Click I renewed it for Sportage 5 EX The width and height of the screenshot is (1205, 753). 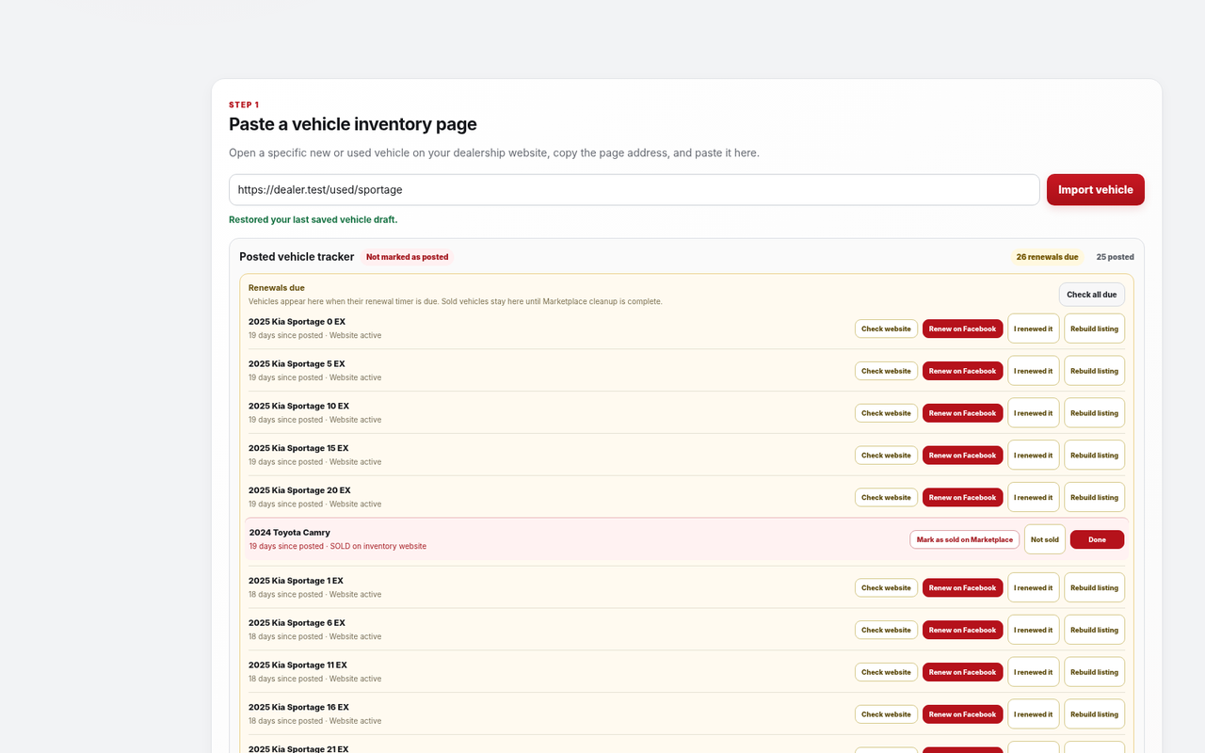pos(1033,371)
